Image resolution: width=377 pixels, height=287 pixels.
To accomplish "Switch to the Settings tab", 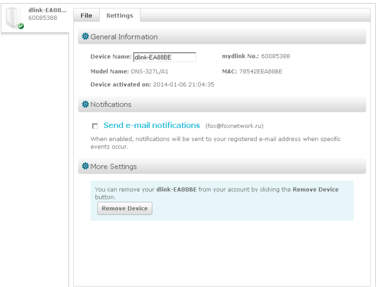I will (119, 16).
